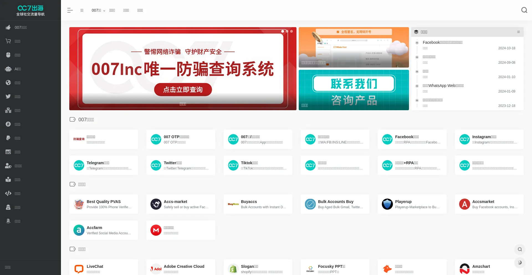This screenshot has width=532, height=275.
Task: Toggle dark mode with moon button
Action: pyautogui.click(x=520, y=263)
